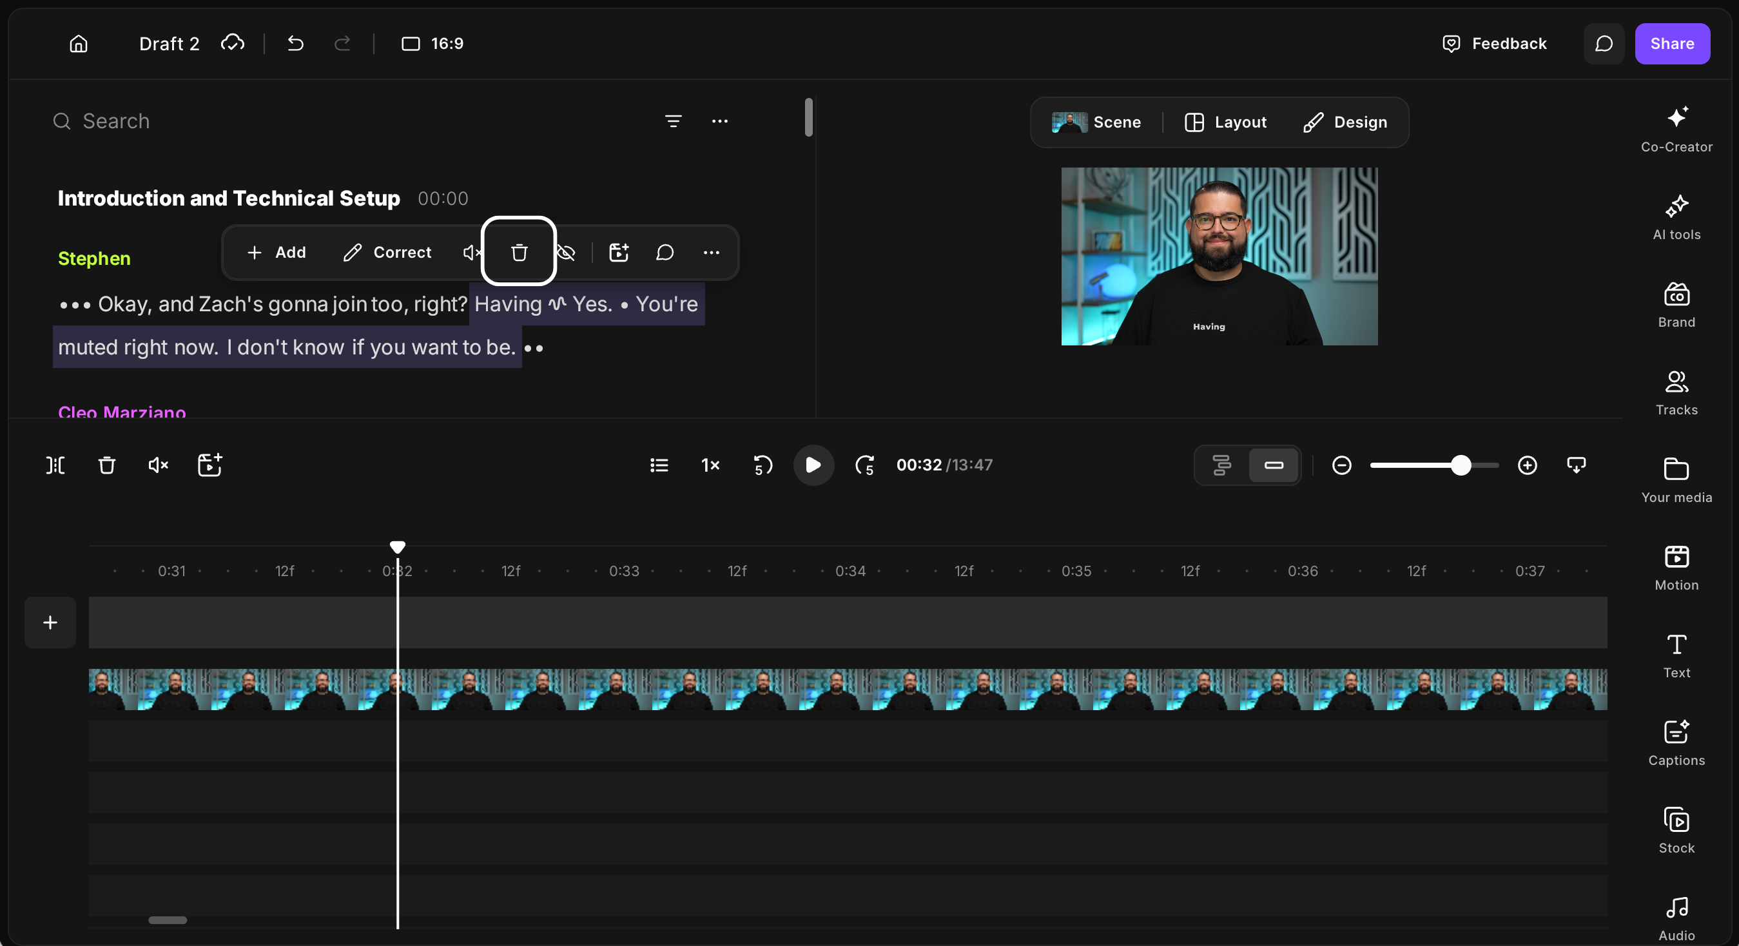Click the timeline toolbar trash icon
Screen dimensions: 1739x946
106,465
